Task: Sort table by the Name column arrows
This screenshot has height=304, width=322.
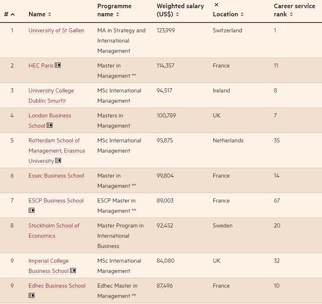Action: point(50,14)
